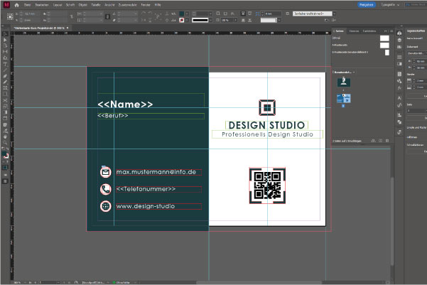Open the Links panel icon in dock
Screen dimensions: 427x285
point(399,47)
